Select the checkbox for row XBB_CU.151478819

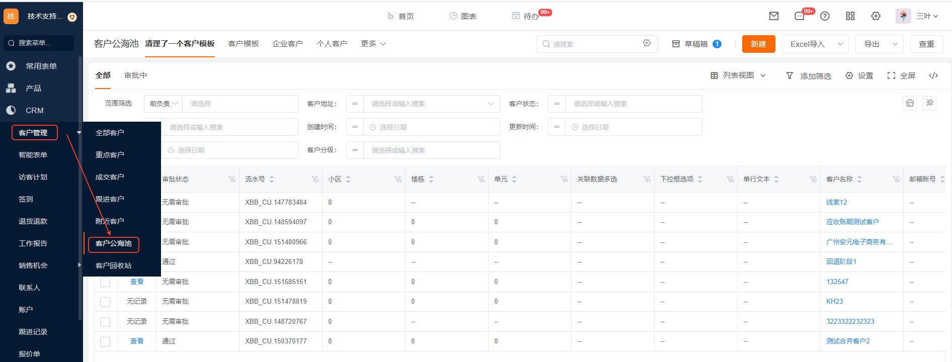pos(105,302)
